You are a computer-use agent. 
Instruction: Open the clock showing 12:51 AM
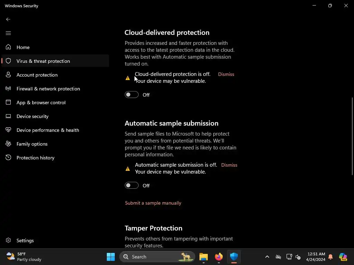[x=316, y=257]
